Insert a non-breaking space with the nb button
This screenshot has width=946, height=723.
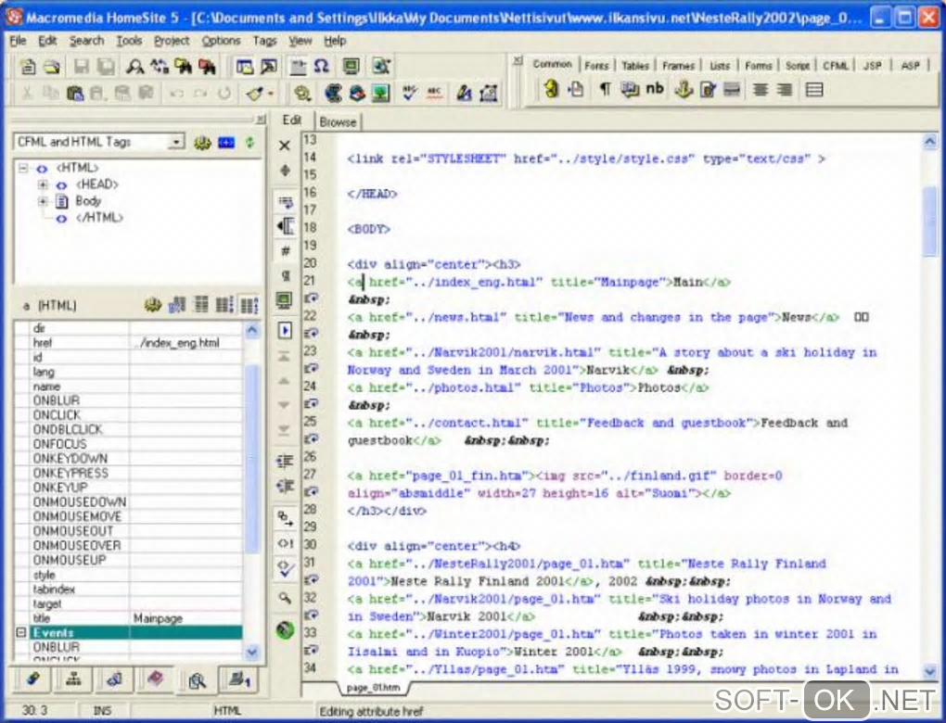pos(655,90)
